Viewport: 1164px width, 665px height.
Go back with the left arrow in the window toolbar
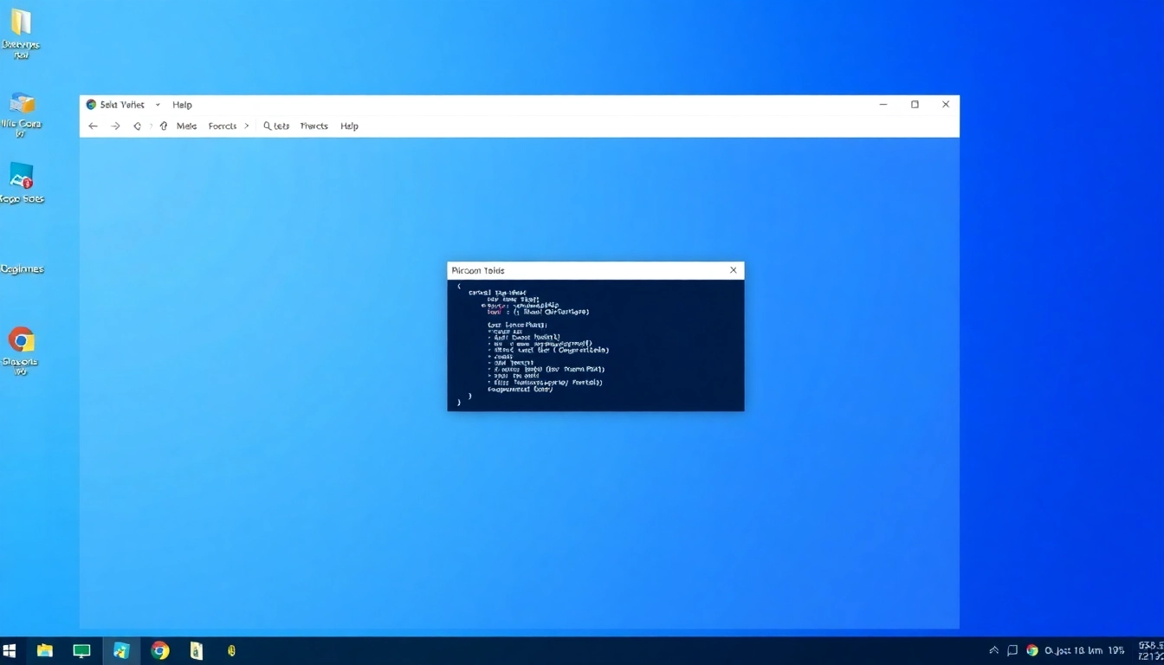(94, 126)
